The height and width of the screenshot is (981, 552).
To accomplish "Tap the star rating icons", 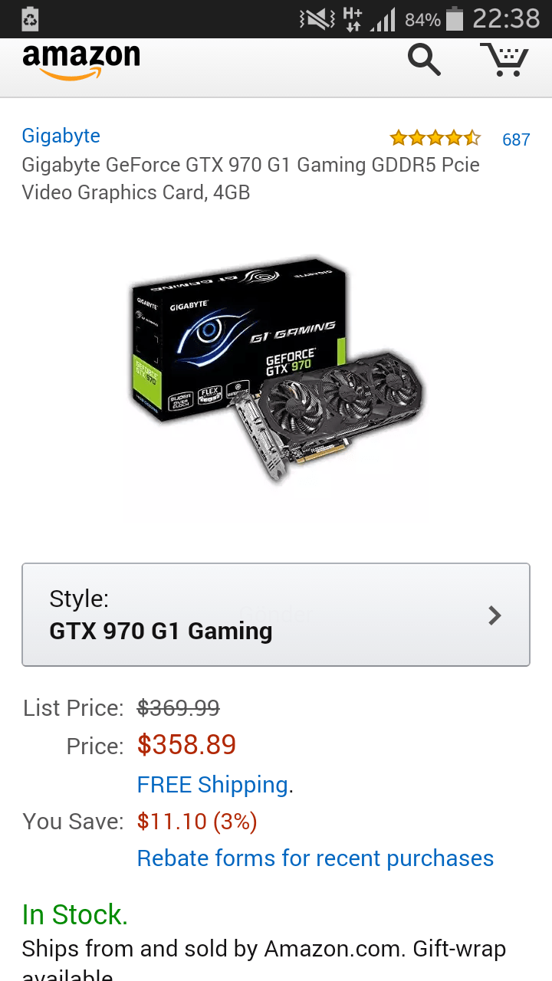I will pos(435,139).
